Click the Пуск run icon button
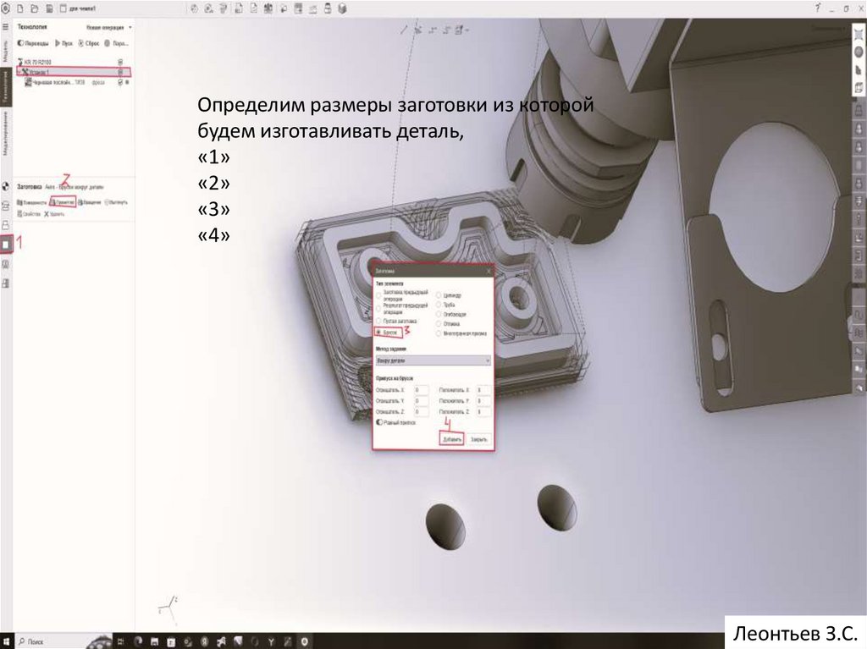The image size is (867, 649). pos(64,43)
